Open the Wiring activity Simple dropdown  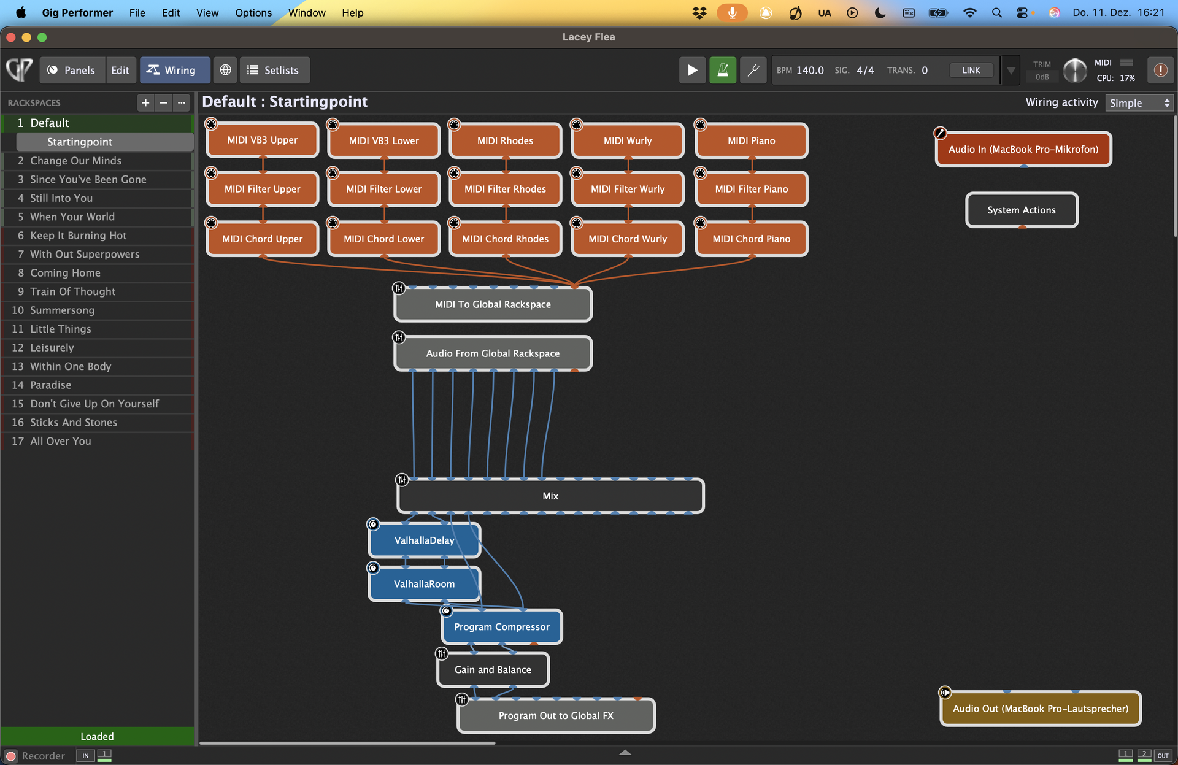click(1139, 103)
